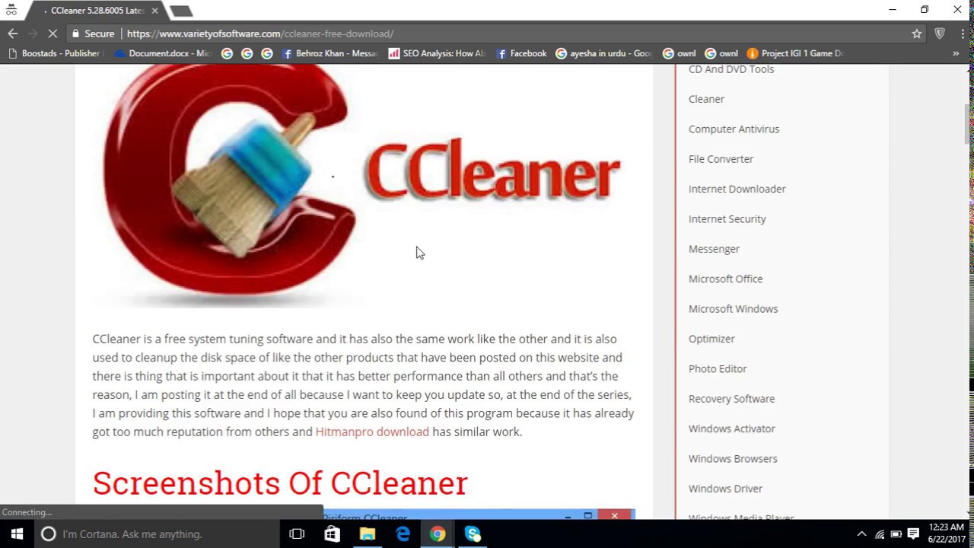Open Skype from the taskbar
974x548 pixels.
click(x=473, y=534)
